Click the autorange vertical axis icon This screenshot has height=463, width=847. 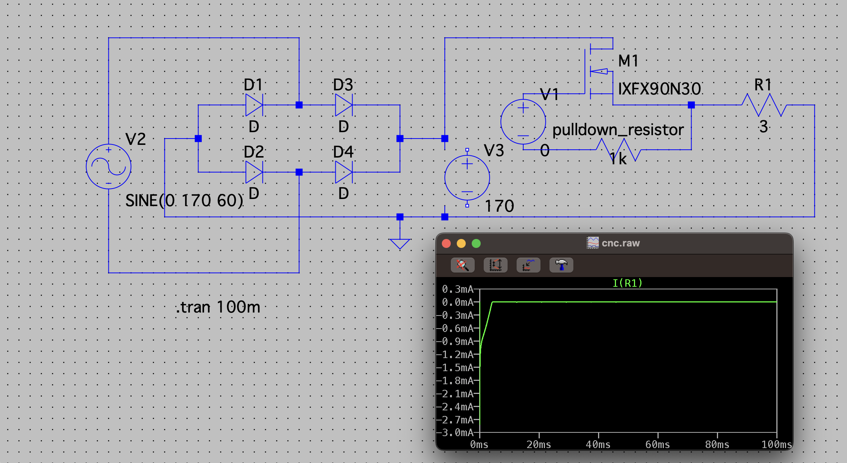point(495,265)
